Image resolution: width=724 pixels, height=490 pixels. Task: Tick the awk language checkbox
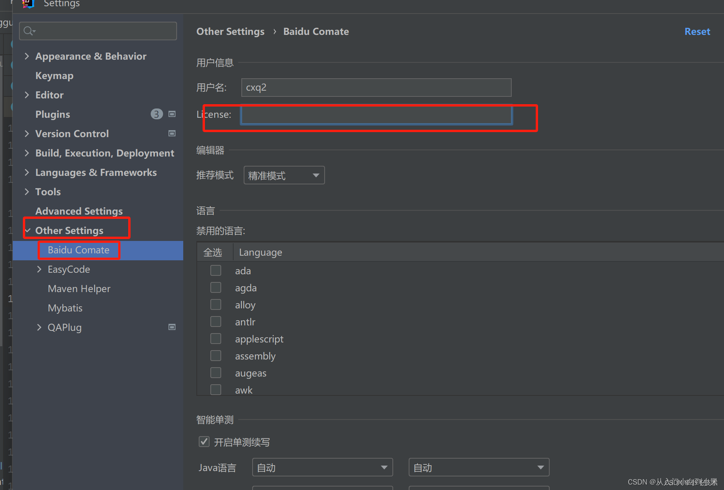[x=216, y=390]
